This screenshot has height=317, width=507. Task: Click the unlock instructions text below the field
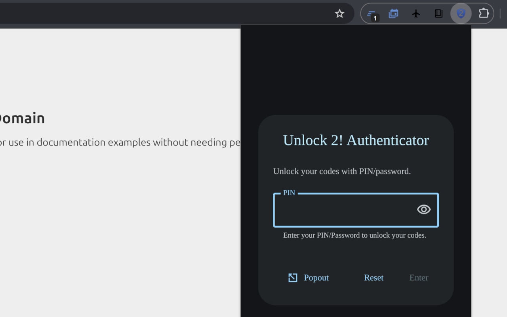click(x=355, y=235)
